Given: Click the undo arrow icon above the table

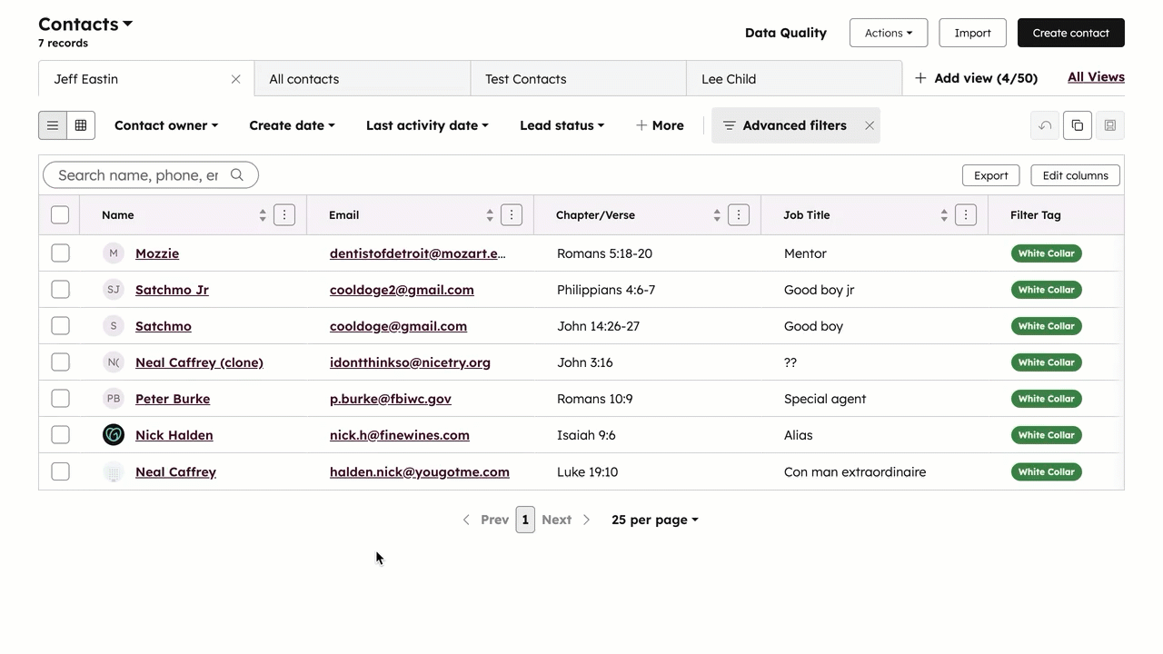Looking at the screenshot, I should (1044, 125).
